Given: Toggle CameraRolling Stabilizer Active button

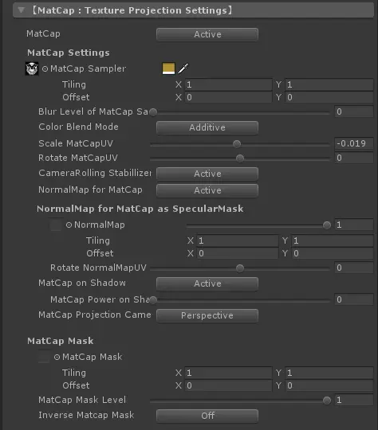Looking at the screenshot, I should 207,174.
